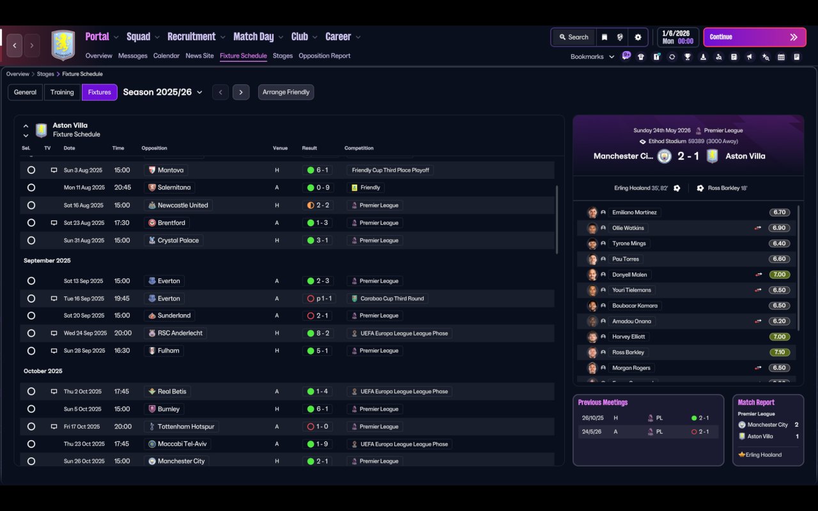Click the Search button
The height and width of the screenshot is (511, 818).
573,37
